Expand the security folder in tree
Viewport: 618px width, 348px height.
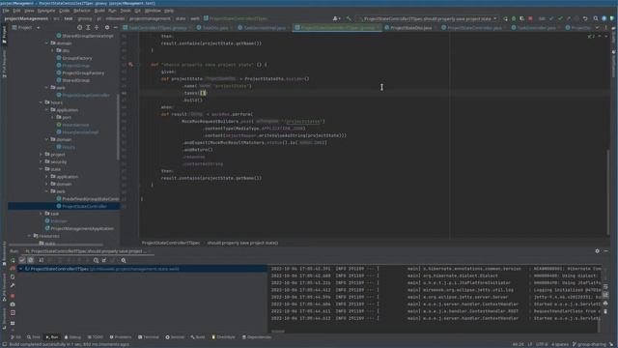pyautogui.click(x=41, y=161)
